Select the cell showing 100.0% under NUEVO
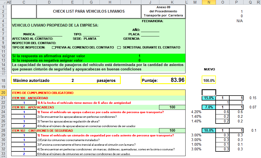This screenshot has width=261, height=158. (x=209, y=81)
